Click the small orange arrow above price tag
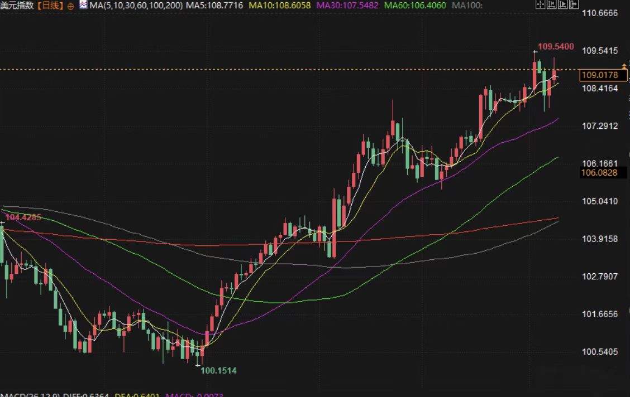The image size is (630, 397). [x=624, y=65]
